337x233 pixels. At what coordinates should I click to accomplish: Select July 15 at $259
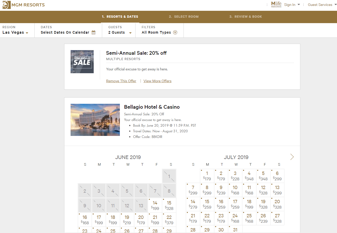[x=207, y=204]
